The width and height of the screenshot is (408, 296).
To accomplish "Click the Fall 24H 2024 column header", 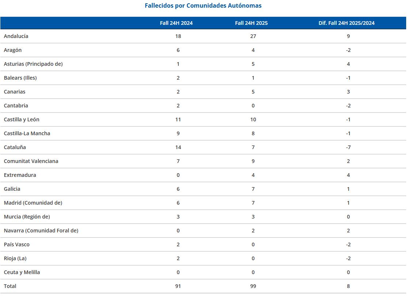I will tap(176, 23).
